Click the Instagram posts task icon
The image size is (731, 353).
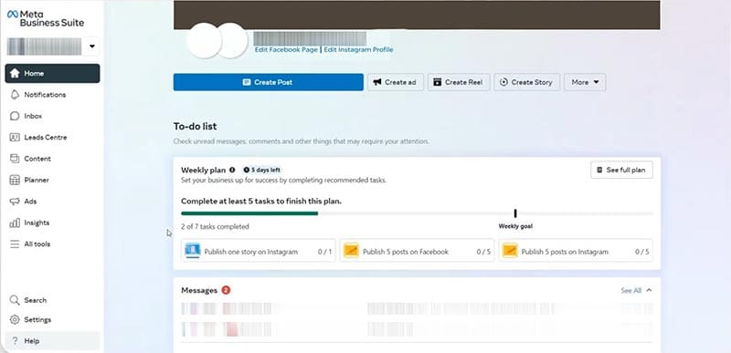click(x=510, y=251)
